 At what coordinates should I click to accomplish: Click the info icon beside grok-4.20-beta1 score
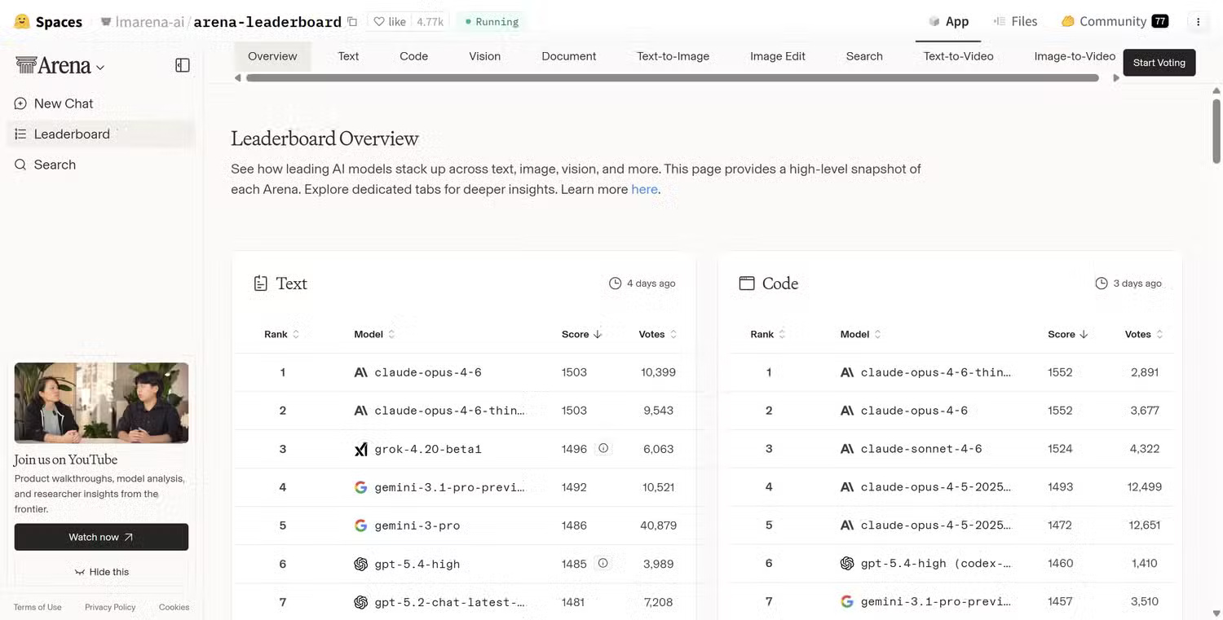tap(603, 448)
